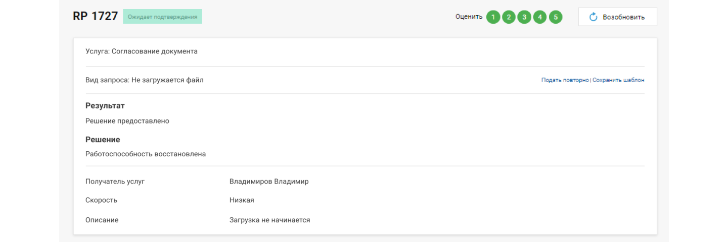
Task: Click the RP 1727 request title
Action: (x=95, y=16)
